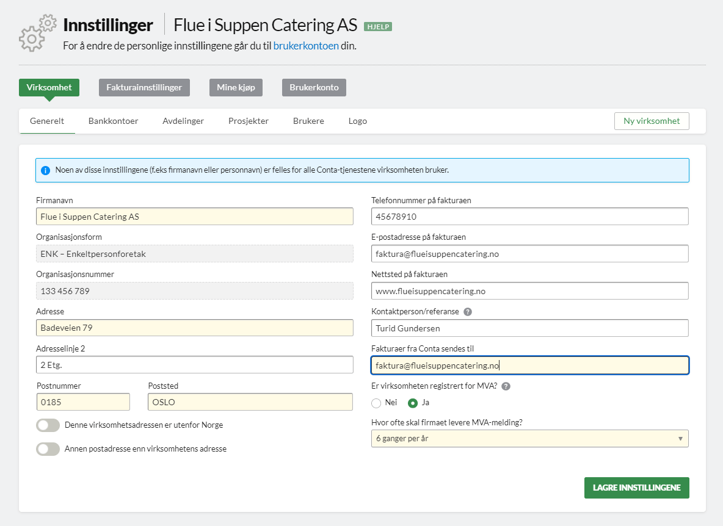Save with Lagre innstillingene button
Viewport: 723px width, 526px height.
pyautogui.click(x=637, y=488)
